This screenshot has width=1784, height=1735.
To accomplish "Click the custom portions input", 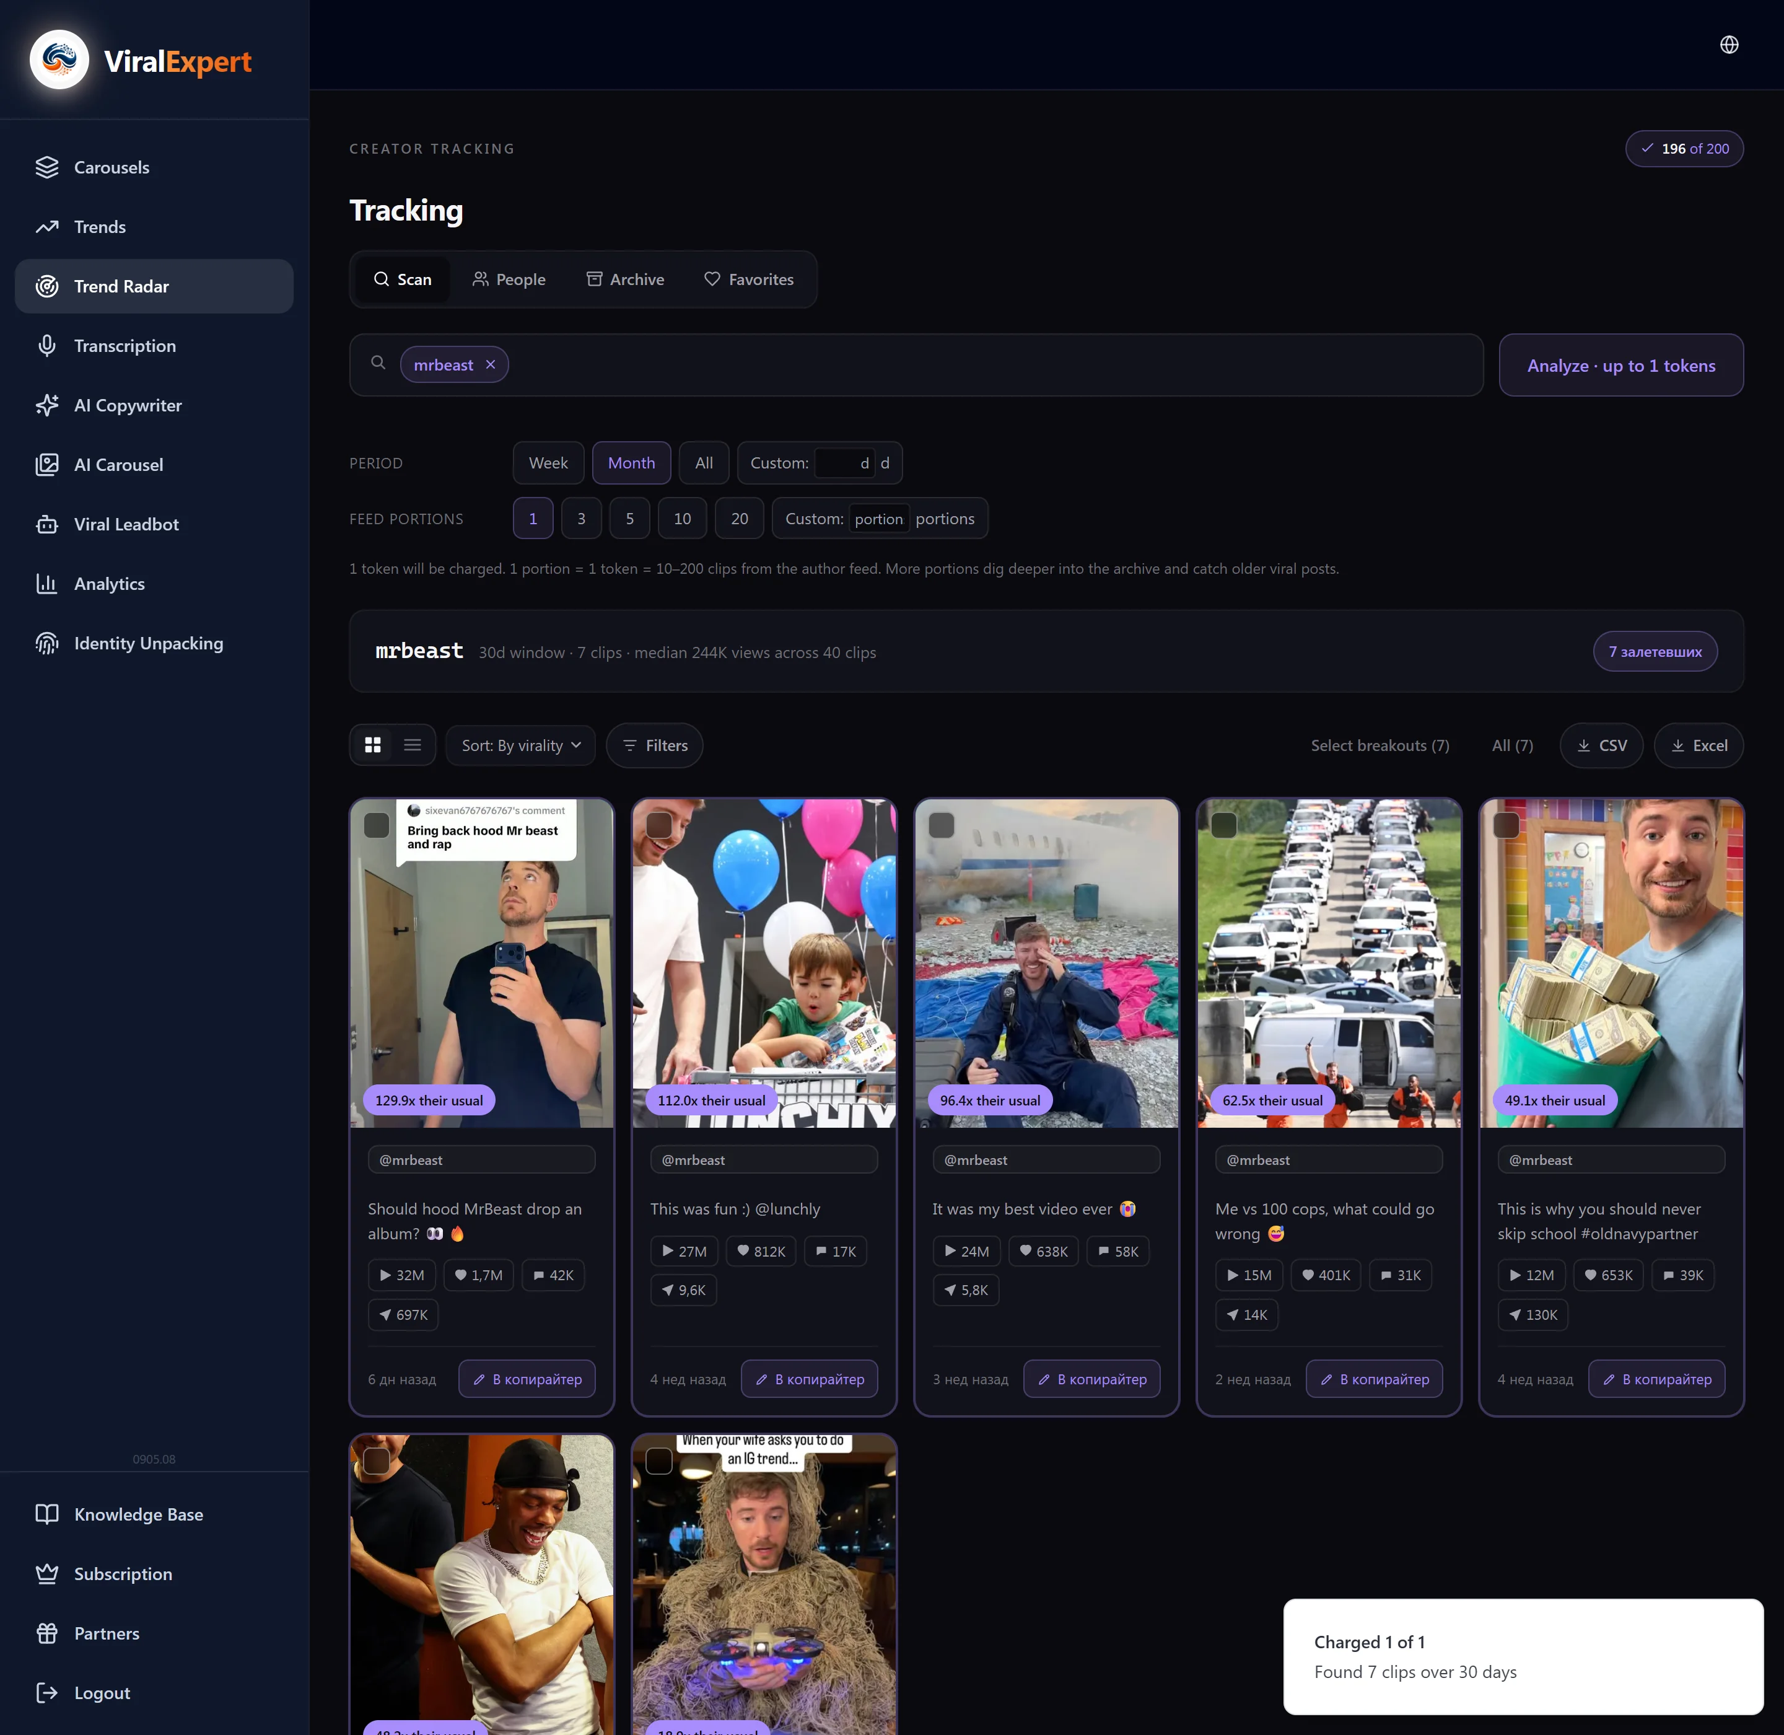I will tap(878, 519).
